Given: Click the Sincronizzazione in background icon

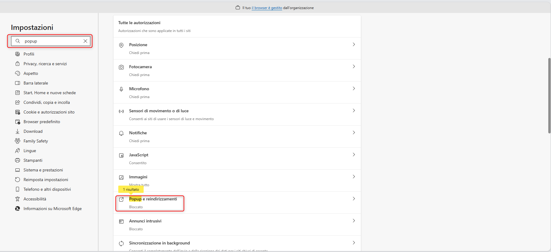Looking at the screenshot, I should (x=121, y=244).
